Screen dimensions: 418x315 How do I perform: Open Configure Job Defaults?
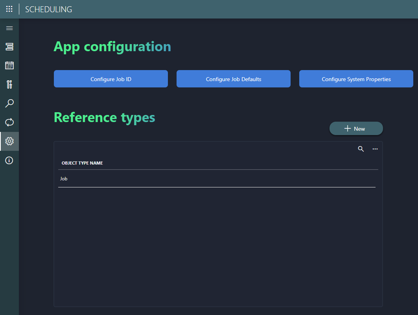tap(233, 79)
